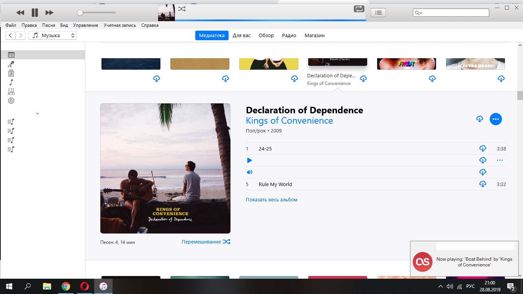
Task: Open the Up Next list button
Action: tap(378, 13)
